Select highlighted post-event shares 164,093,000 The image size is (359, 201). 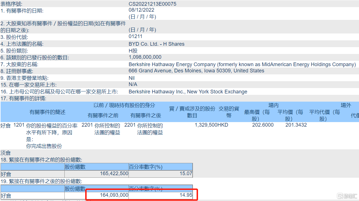114,195
